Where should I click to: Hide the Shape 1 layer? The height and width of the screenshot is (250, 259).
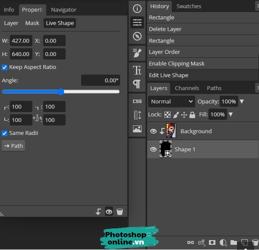pos(153,150)
